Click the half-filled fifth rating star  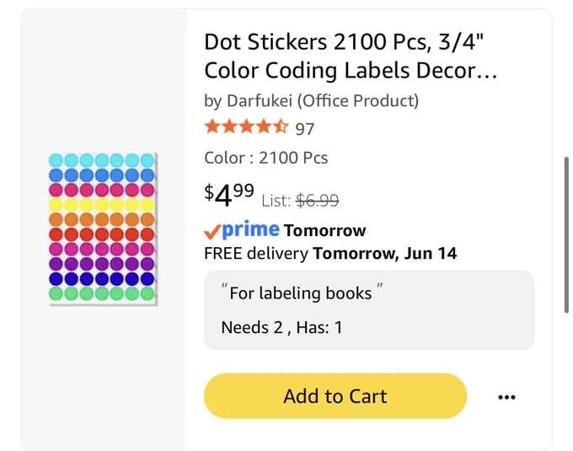281,126
